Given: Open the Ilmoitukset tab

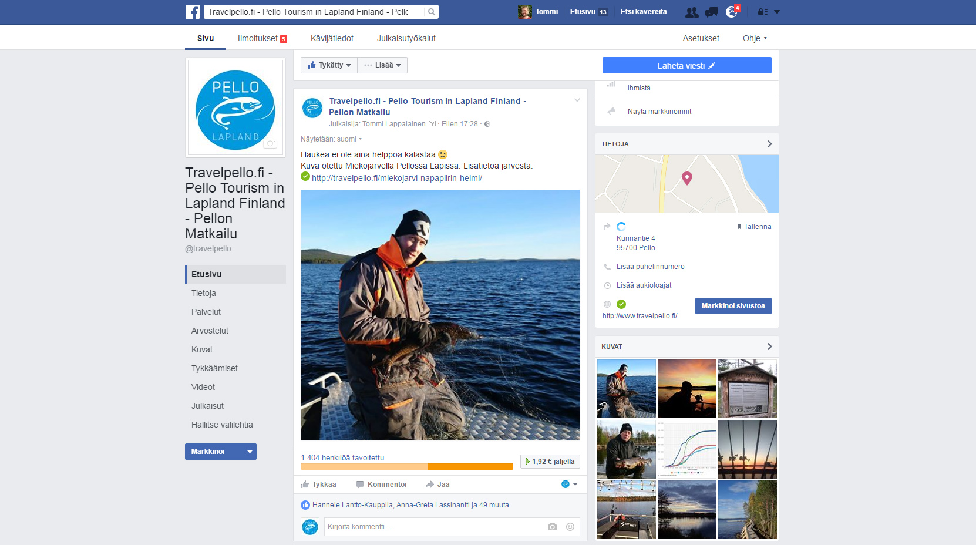Looking at the screenshot, I should [262, 38].
